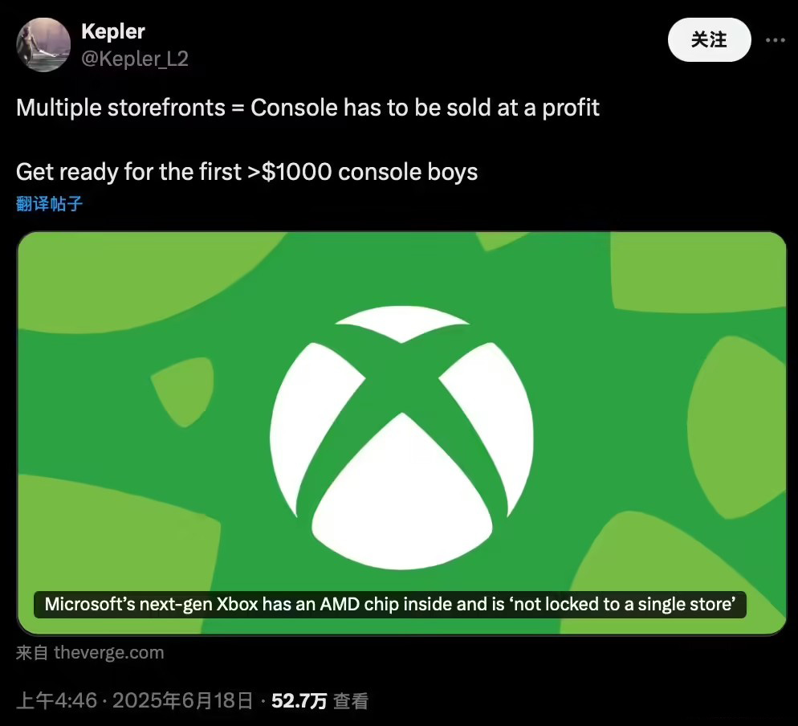Click the 'Multiple storefronts' tweet sentence
This screenshot has height=726, width=798.
[x=307, y=108]
